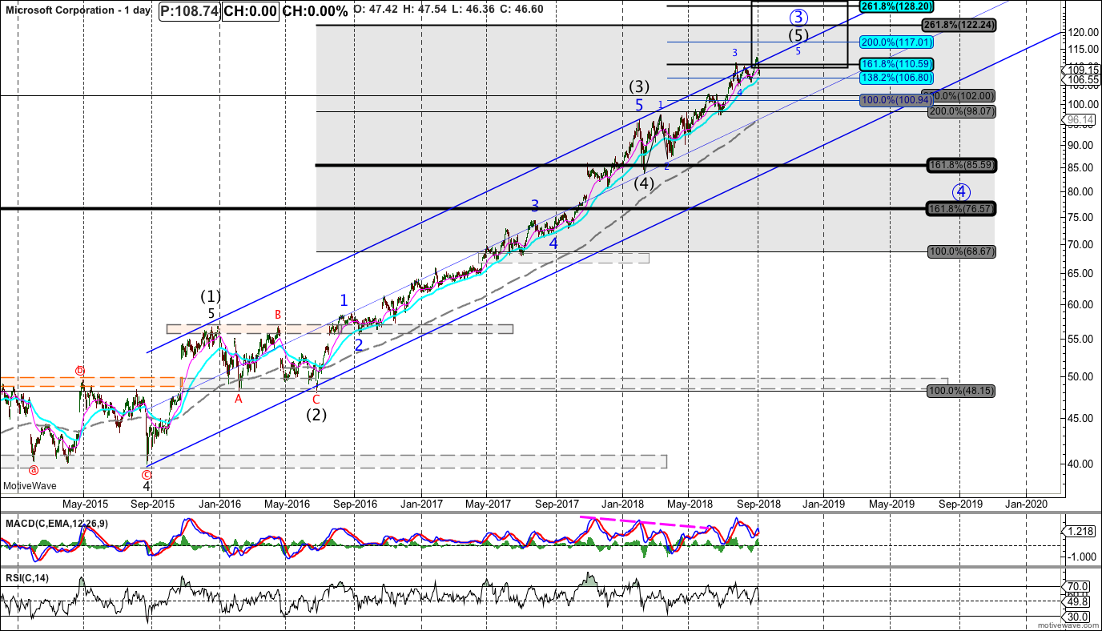
Task: Click the Jan-2020 date axis label
Action: (1025, 504)
